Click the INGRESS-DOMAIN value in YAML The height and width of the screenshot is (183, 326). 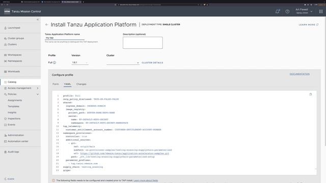point(96,106)
